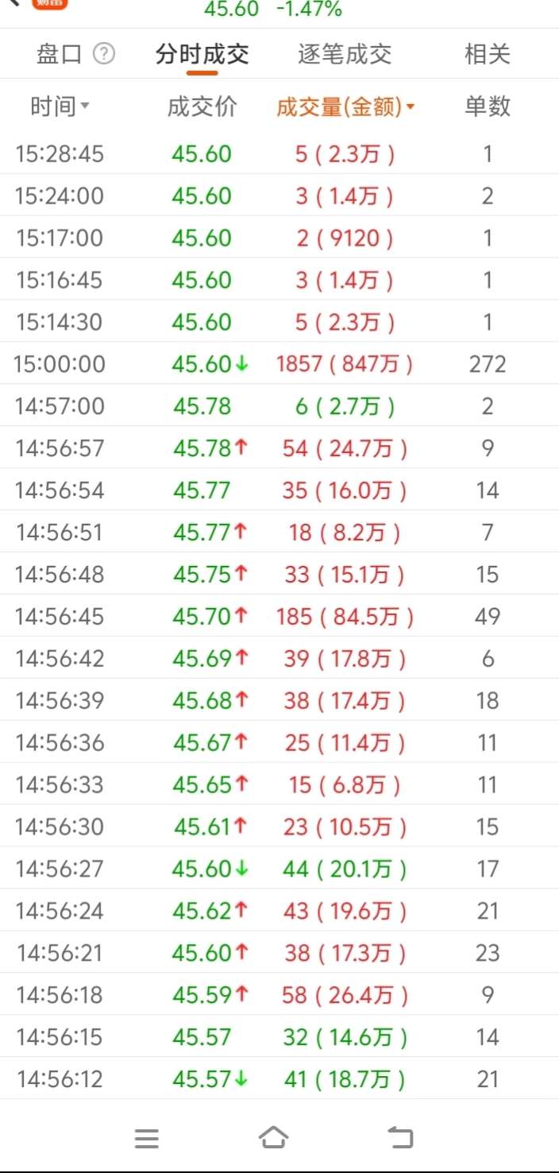This screenshot has width=559, height=1173.
Task: Select the 分时成交 tab
Action: [x=202, y=54]
